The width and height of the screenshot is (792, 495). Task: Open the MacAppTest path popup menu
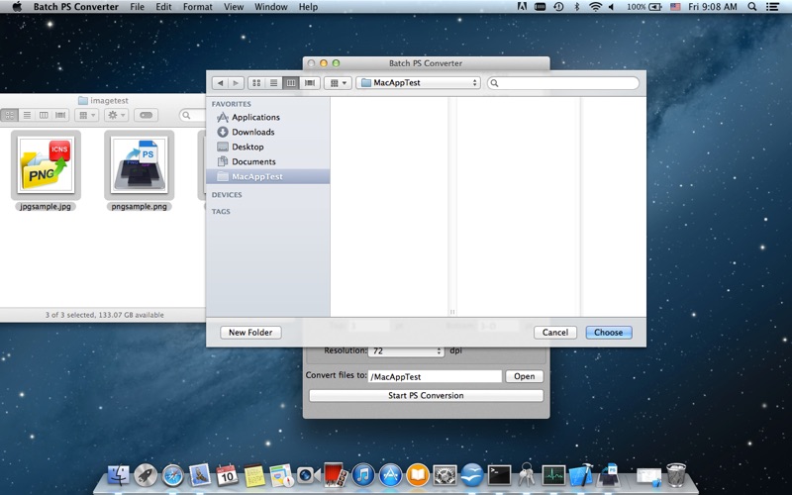[x=418, y=83]
